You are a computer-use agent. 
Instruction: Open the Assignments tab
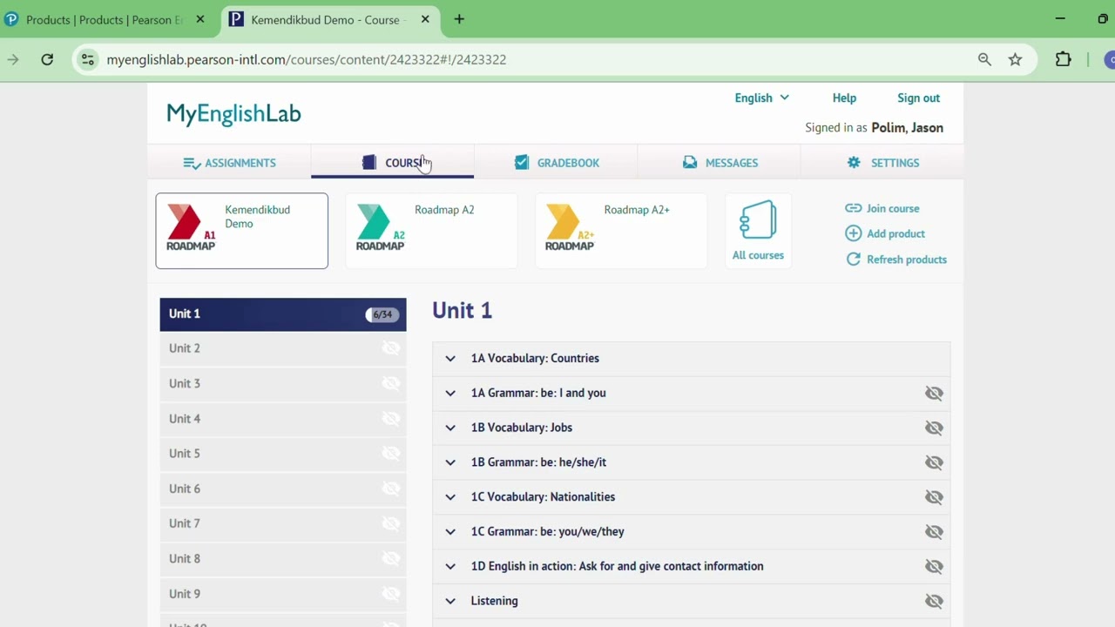pyautogui.click(x=229, y=163)
